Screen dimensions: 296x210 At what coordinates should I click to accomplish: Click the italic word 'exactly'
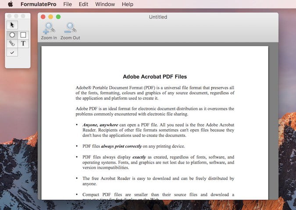point(139,157)
